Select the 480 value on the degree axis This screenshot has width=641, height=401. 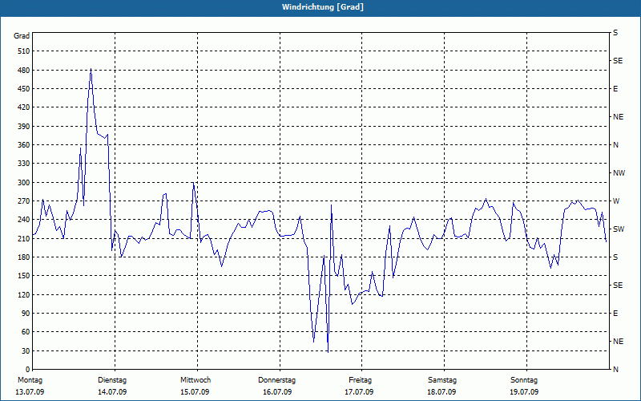click(24, 70)
